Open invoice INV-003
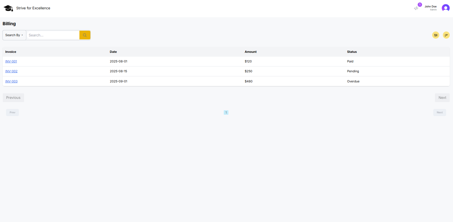453x222 pixels. coord(12,81)
